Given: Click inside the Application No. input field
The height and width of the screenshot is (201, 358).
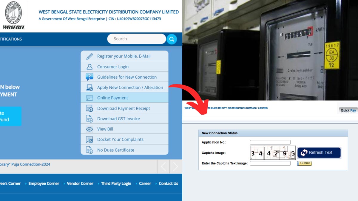Looking at the screenshot, I should tap(270, 142).
